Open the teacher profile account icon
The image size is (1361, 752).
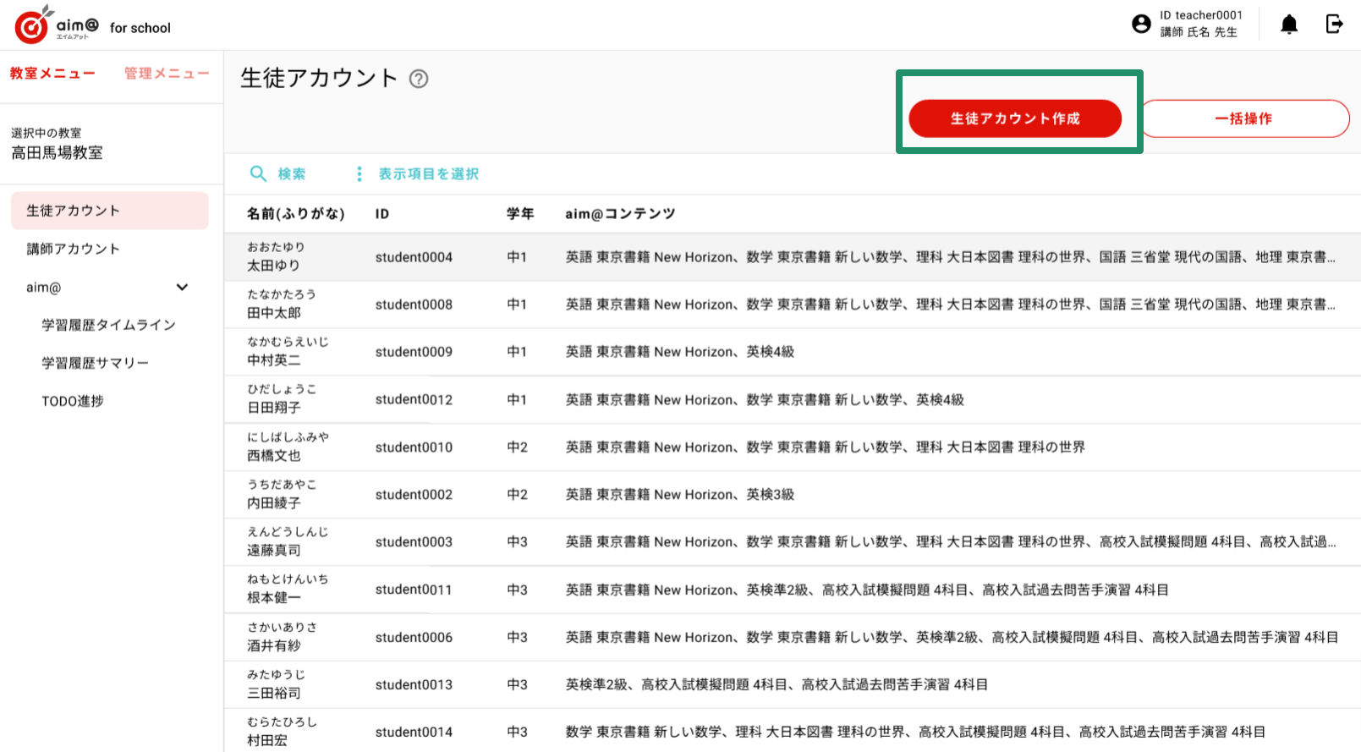pos(1141,24)
